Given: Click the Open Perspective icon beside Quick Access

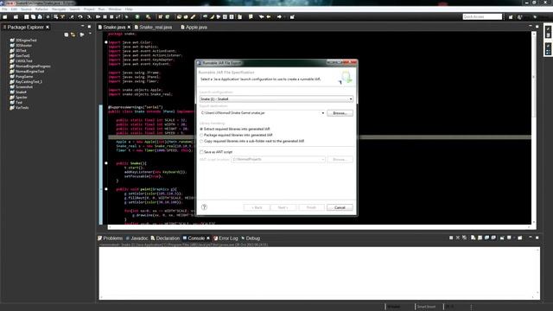Looking at the screenshot, I should coord(511,17).
